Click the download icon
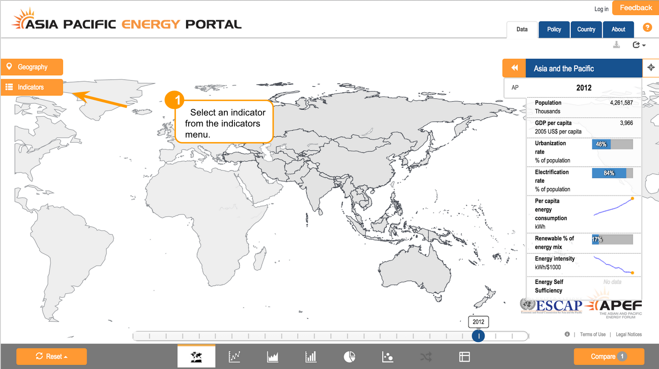 [x=616, y=45]
